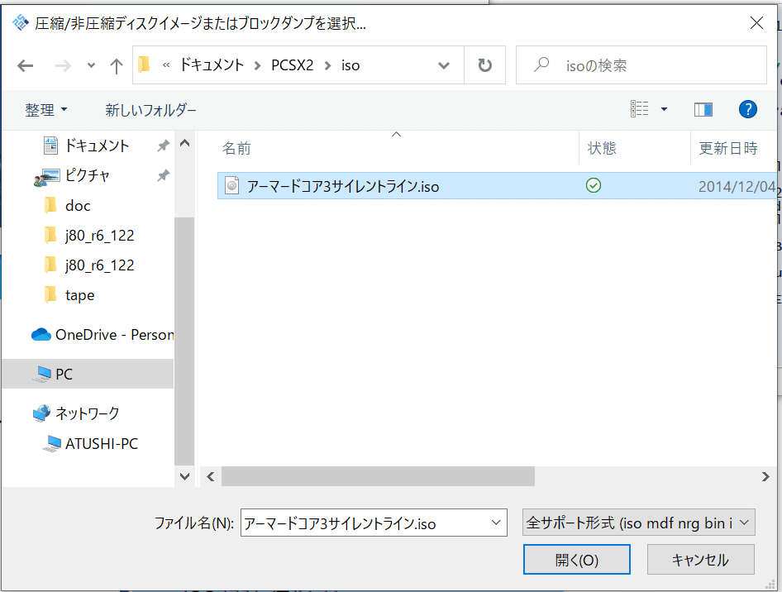Refresh the iso folder view
The height and width of the screenshot is (592, 782).
coord(484,65)
